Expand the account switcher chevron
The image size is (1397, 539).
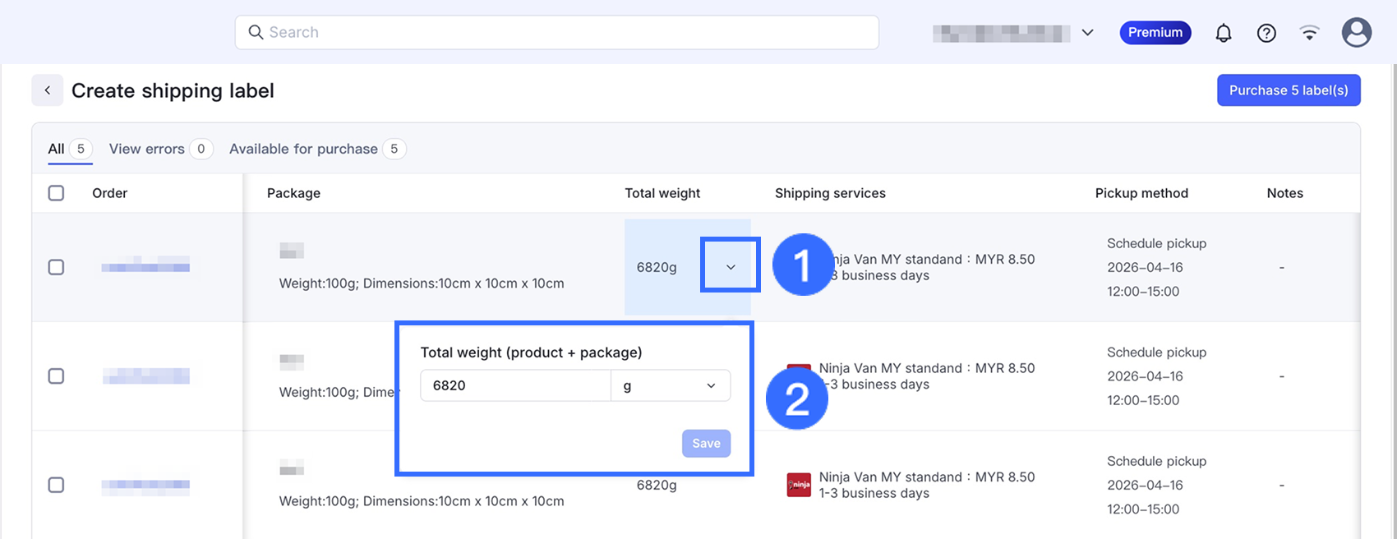coord(1087,33)
